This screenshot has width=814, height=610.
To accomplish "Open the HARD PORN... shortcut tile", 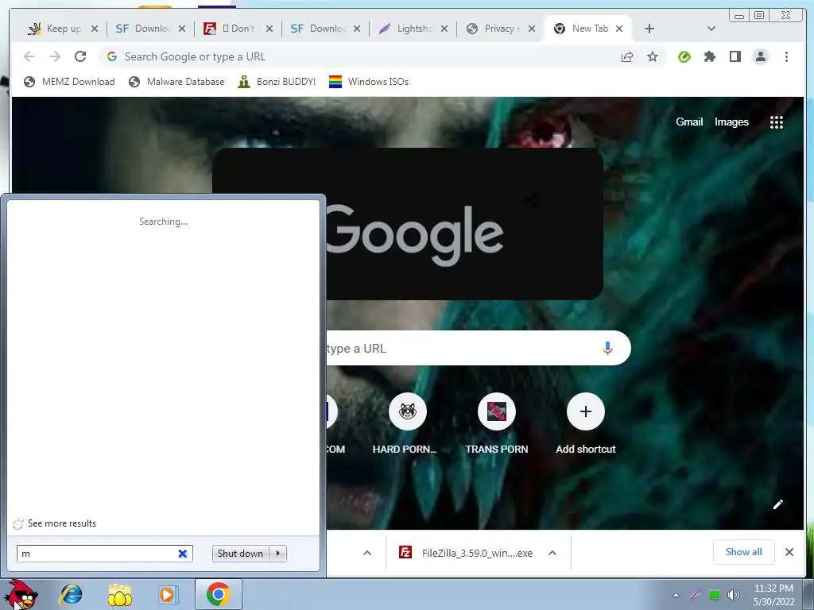I will [x=407, y=424].
